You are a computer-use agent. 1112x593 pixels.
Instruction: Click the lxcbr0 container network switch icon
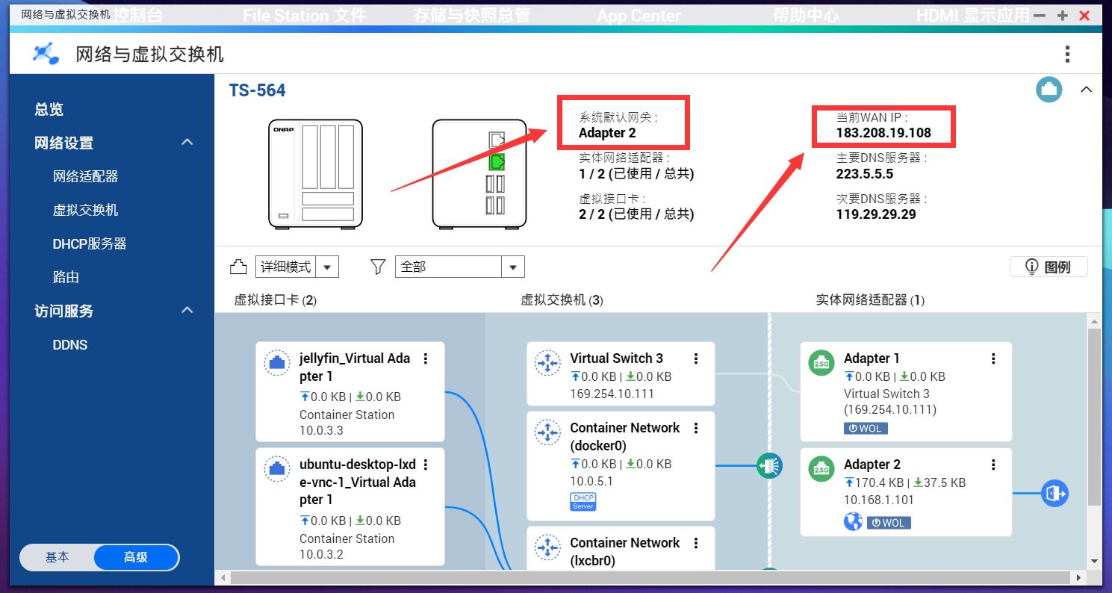pyautogui.click(x=547, y=547)
